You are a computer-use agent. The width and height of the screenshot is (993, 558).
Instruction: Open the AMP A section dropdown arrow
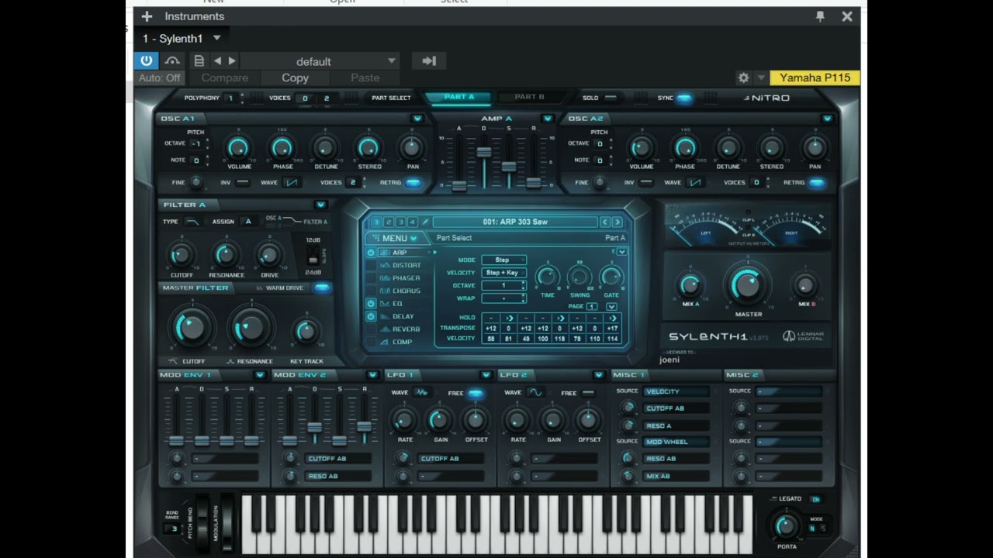(x=548, y=119)
